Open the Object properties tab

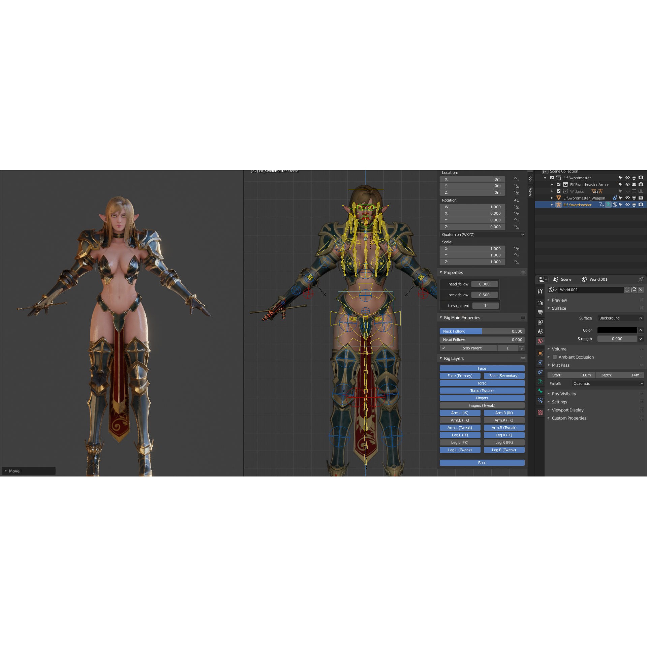pyautogui.click(x=540, y=353)
